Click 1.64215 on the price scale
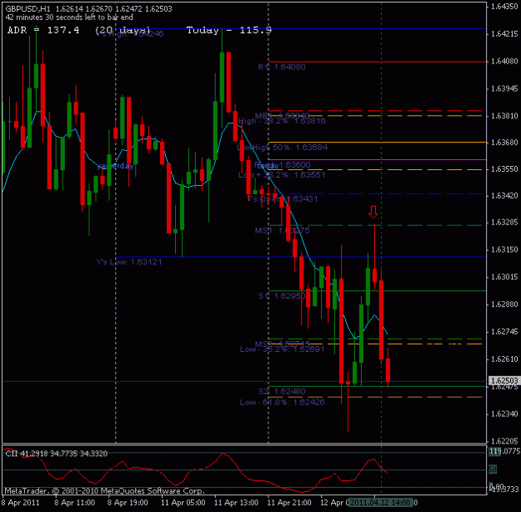 tap(504, 34)
